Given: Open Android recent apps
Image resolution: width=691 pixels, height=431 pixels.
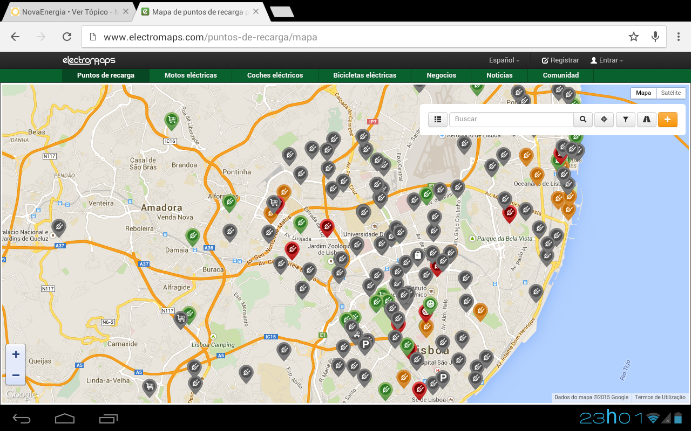Looking at the screenshot, I should coord(108,418).
